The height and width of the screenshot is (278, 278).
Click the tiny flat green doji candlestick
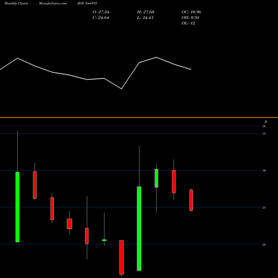coord(104,240)
